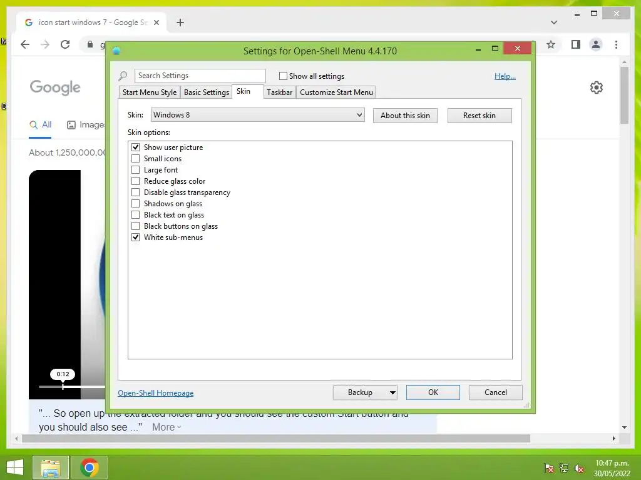Viewport: 641px width, 480px height.
Task: Open the Help... link
Action: [x=505, y=76]
